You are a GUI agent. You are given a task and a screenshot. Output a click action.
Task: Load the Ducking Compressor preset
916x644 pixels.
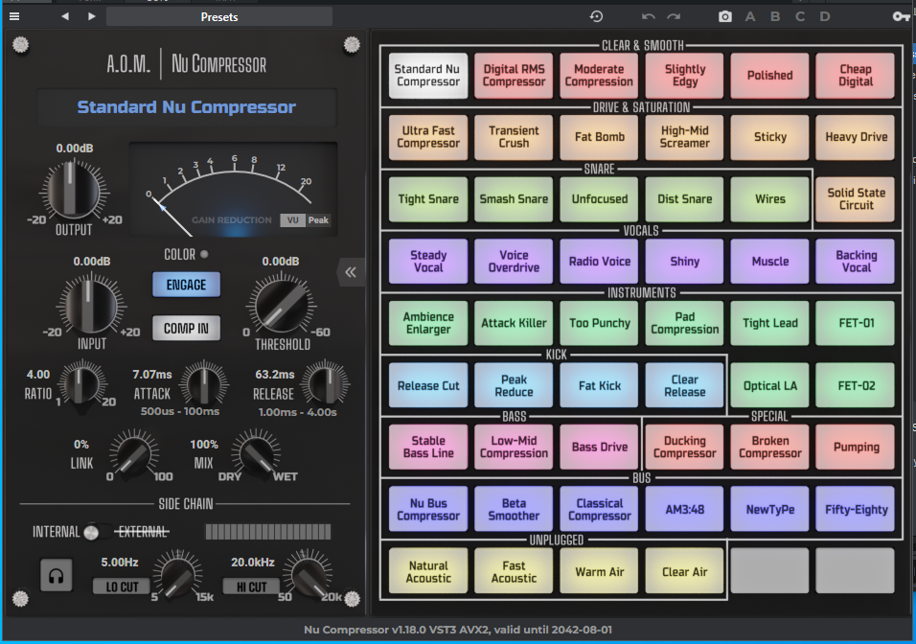tap(685, 447)
